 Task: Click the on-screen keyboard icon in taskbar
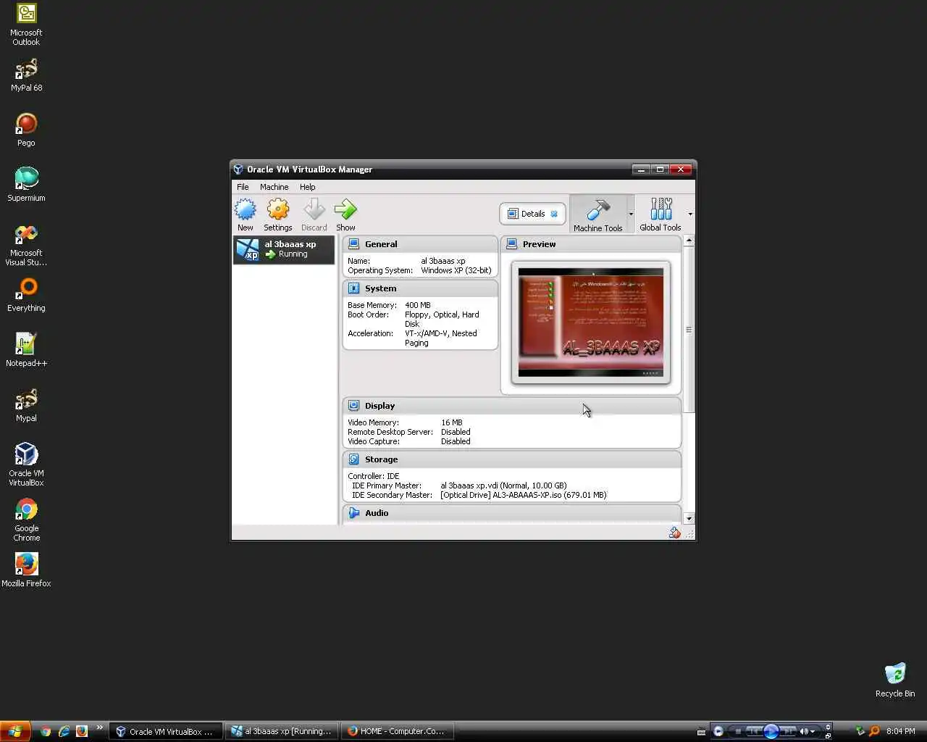[701, 732]
